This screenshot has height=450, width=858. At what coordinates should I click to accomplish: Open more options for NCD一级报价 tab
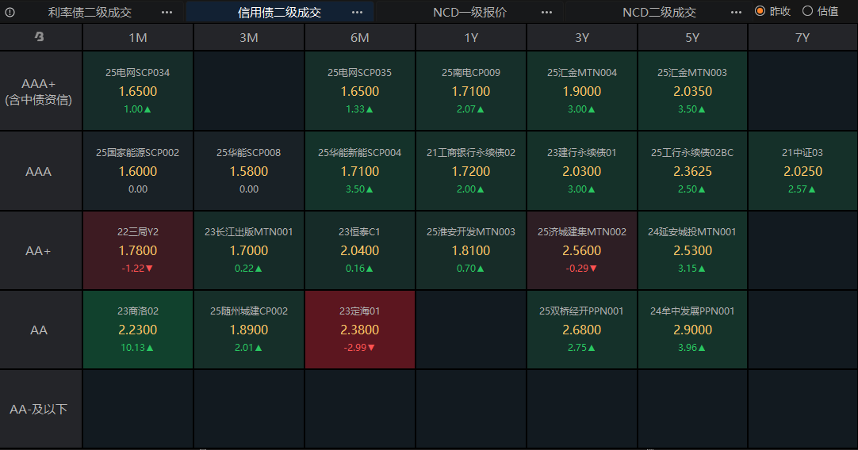coord(546,12)
